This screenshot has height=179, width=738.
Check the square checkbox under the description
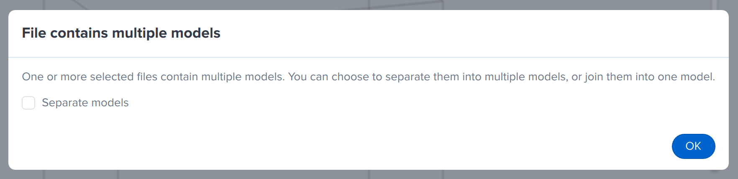[28, 103]
